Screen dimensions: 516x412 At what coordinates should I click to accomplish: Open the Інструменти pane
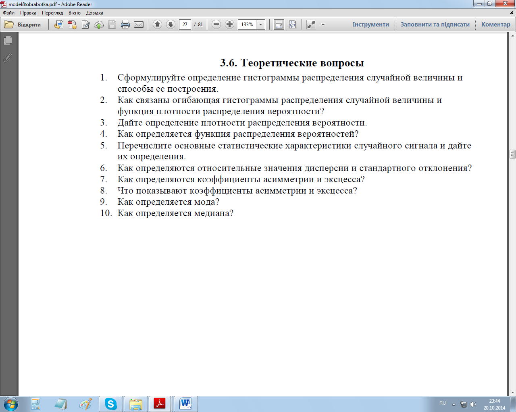[371, 25]
